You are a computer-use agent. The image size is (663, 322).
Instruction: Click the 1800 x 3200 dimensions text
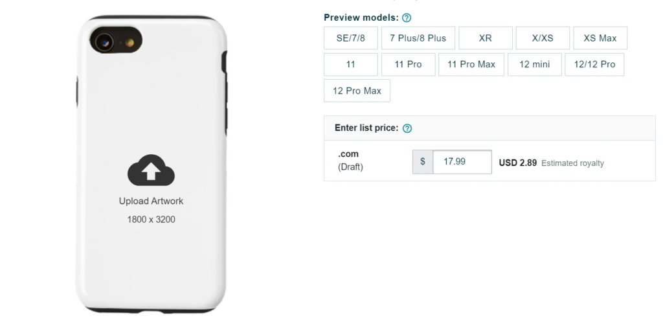151,219
